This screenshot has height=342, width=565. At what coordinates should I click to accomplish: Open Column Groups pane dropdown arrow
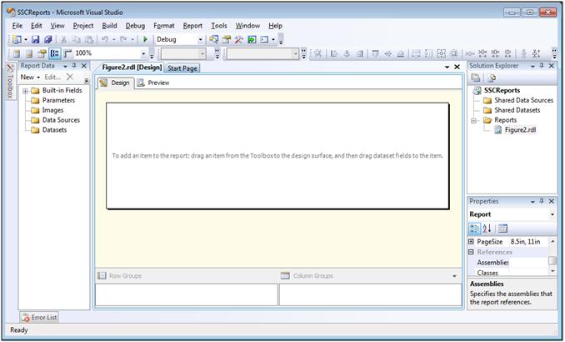coord(454,276)
